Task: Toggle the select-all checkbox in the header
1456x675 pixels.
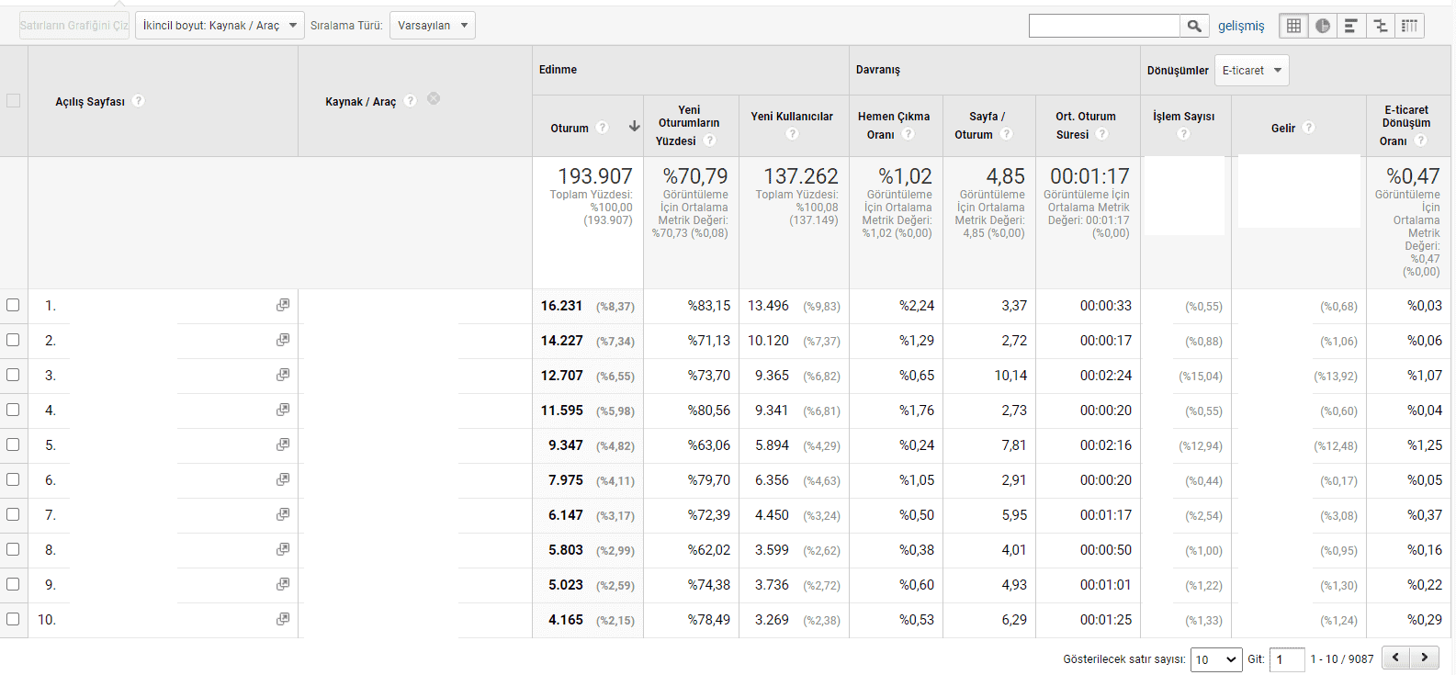Action: click(13, 101)
